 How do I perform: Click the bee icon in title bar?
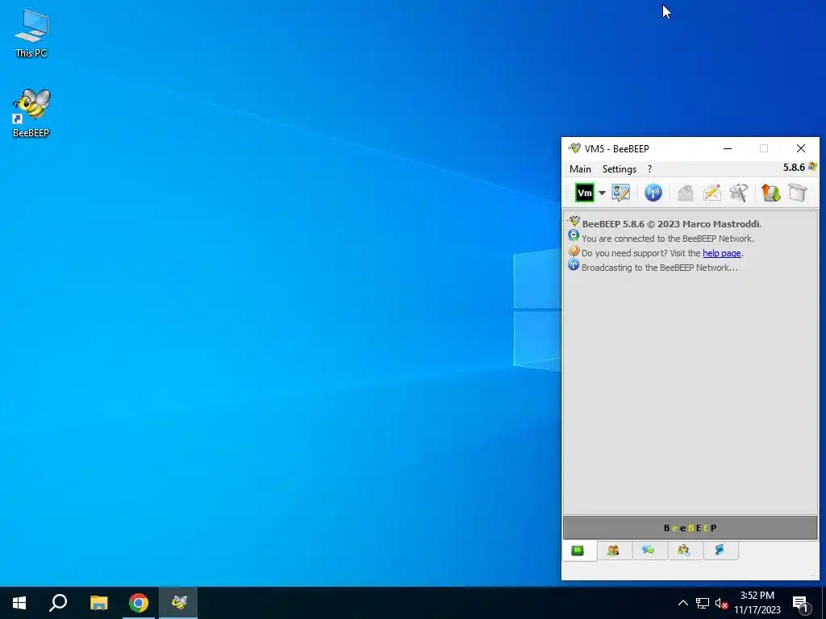tap(574, 148)
